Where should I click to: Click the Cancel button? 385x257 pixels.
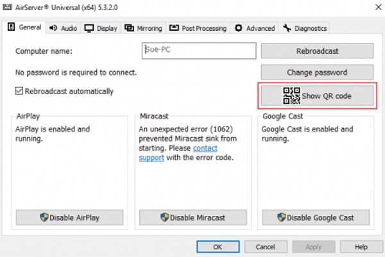266,247
